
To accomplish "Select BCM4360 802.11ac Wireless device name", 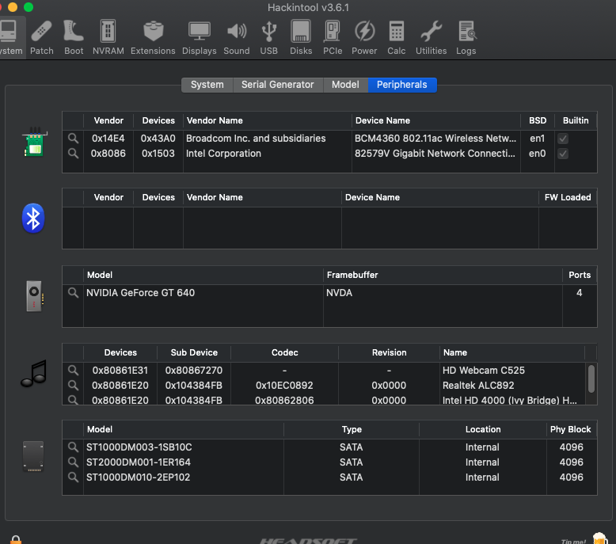I will [x=435, y=139].
